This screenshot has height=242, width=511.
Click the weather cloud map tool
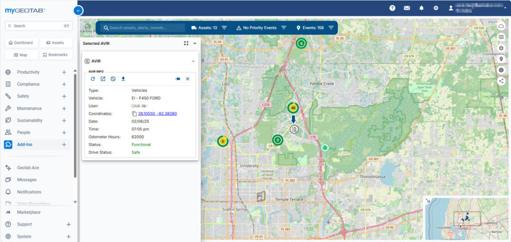click(501, 26)
